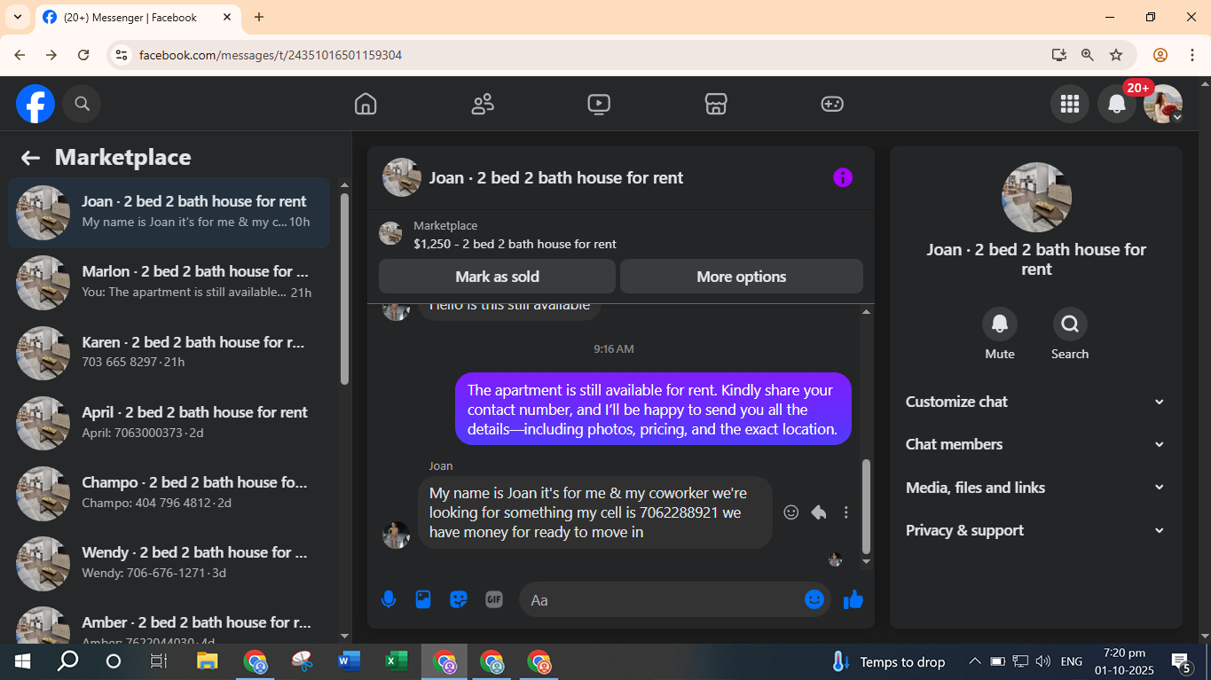Open the Chrome profile icon
The width and height of the screenshot is (1211, 680).
pos(1160,55)
